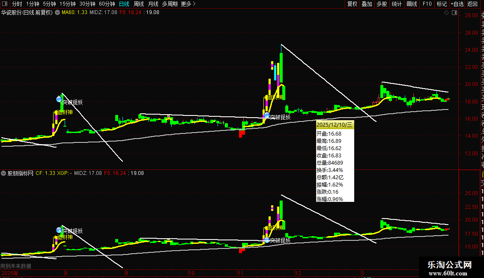
Task: Select the 5分钟 period tab
Action: click(49, 4)
